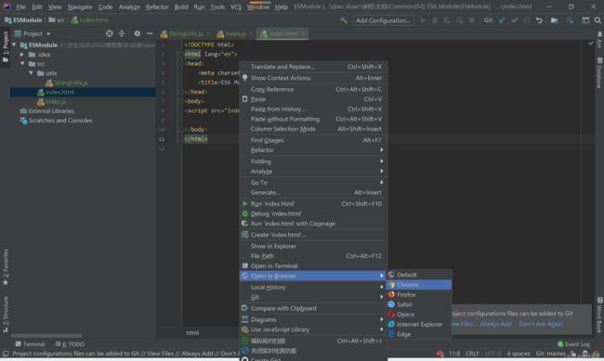This screenshot has height=361, width=604.
Task: Click the ESModule breadcrumb in navigation bar
Action: tap(23, 20)
